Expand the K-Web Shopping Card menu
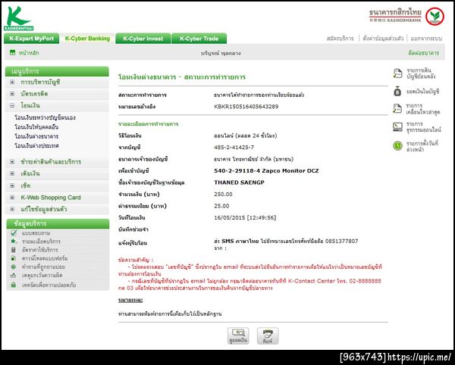Screen dimensions: 455x365 12,198
